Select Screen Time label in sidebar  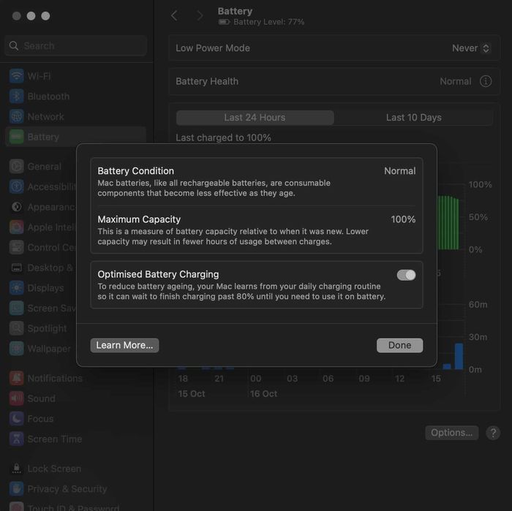pyautogui.click(x=55, y=439)
